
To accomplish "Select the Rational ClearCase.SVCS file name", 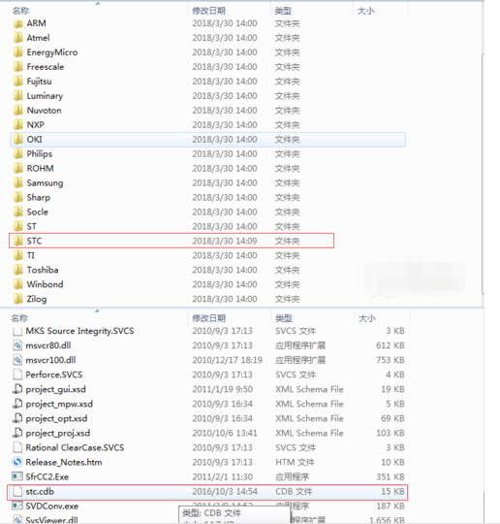I will pos(75,447).
